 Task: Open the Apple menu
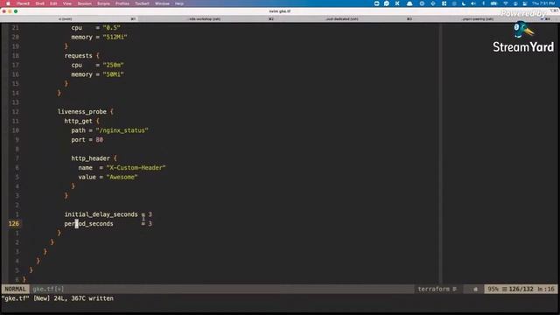click(x=8, y=3)
